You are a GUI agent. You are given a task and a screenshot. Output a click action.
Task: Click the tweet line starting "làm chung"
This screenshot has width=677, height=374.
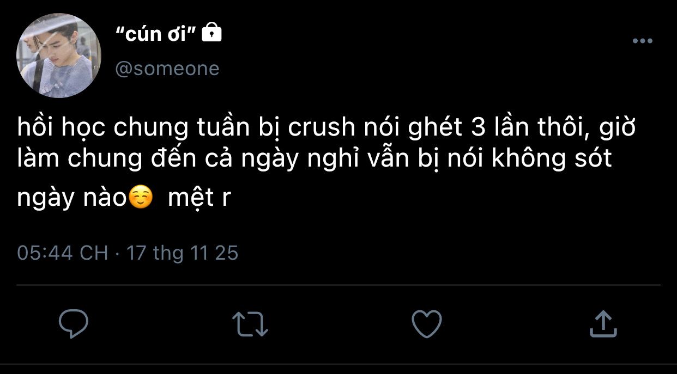pyautogui.click(x=315, y=159)
